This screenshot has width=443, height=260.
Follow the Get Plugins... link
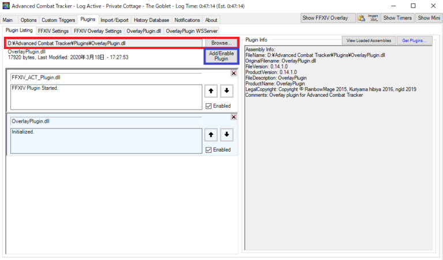tap(414, 40)
